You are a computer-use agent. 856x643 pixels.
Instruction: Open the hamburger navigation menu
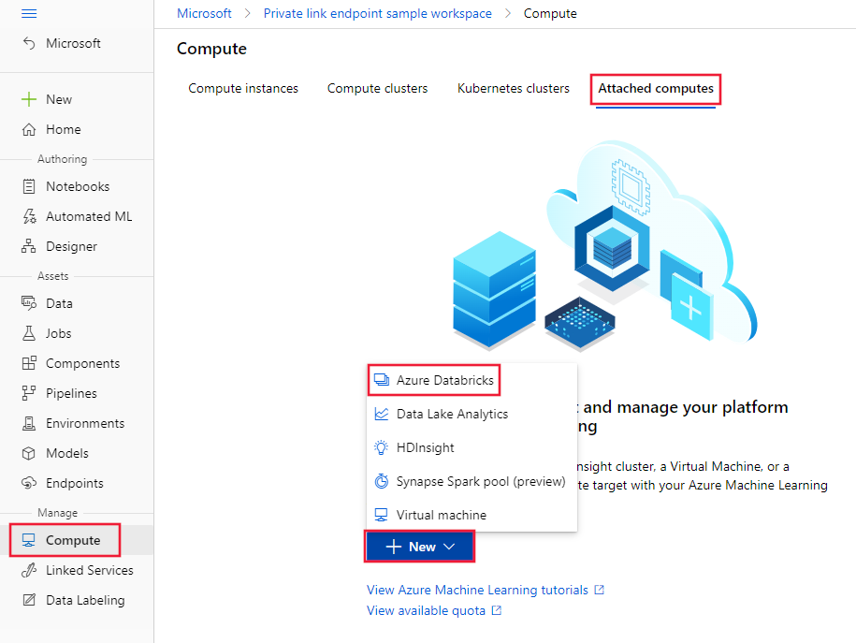pos(29,13)
